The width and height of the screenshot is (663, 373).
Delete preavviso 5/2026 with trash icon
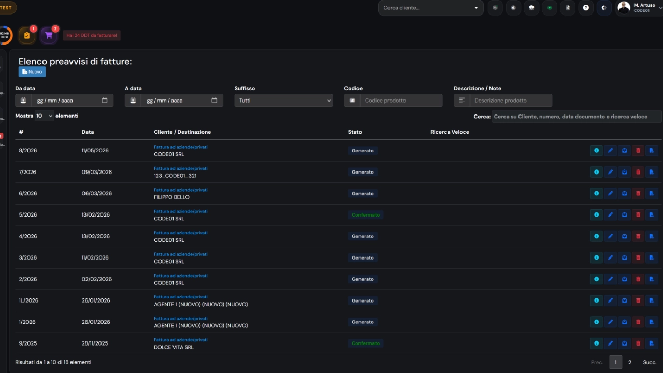638,214
